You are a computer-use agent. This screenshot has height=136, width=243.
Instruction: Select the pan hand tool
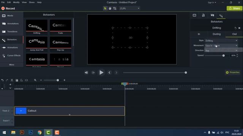point(110,8)
